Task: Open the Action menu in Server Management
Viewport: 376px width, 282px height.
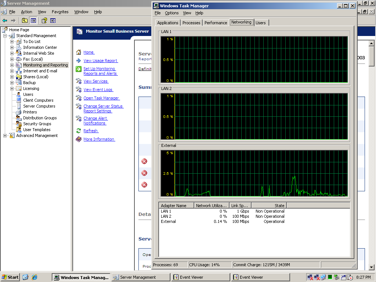Action: [26, 12]
